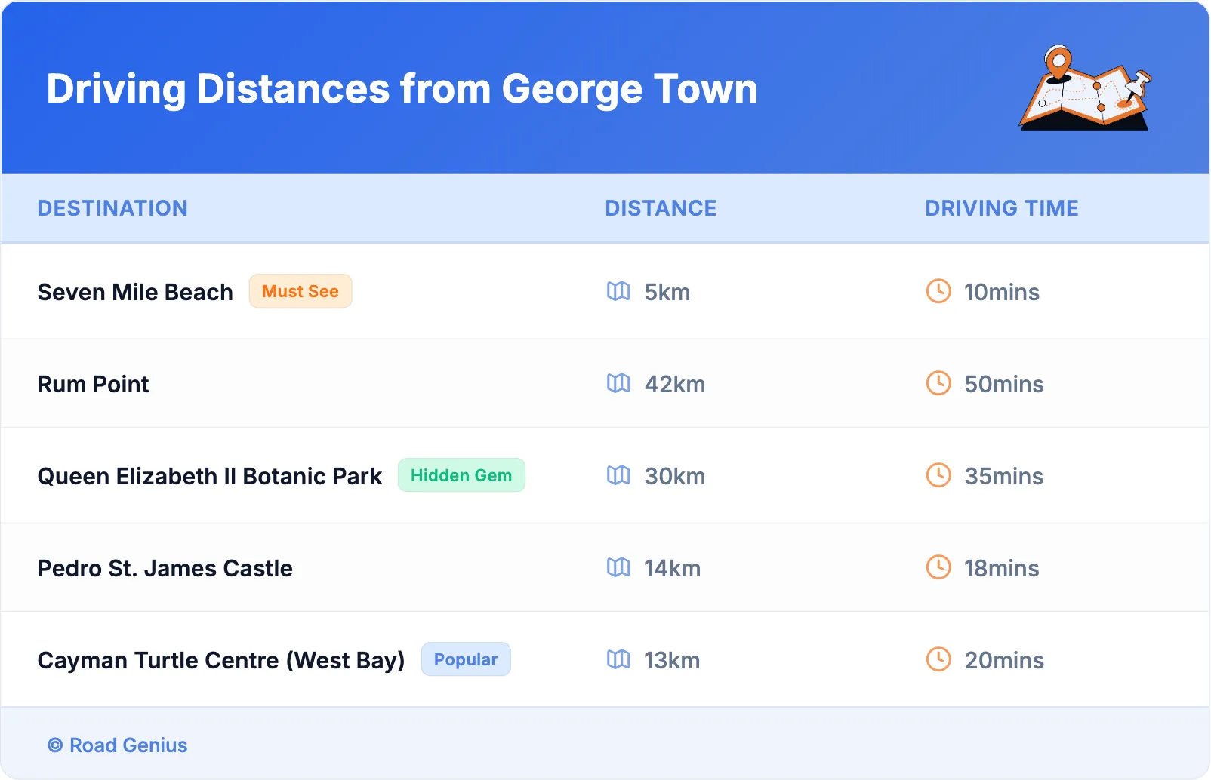Click the 35mins driving time
1211x780 pixels.
[x=1004, y=476]
